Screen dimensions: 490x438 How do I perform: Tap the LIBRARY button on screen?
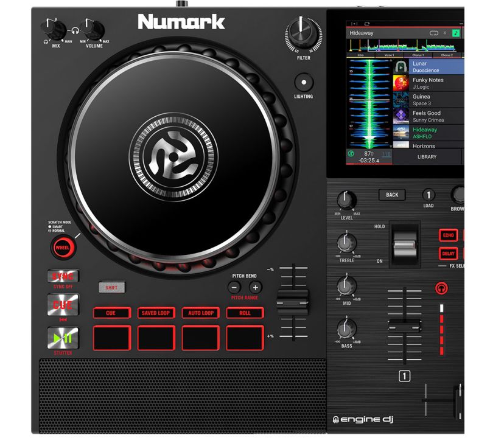pyautogui.click(x=427, y=157)
